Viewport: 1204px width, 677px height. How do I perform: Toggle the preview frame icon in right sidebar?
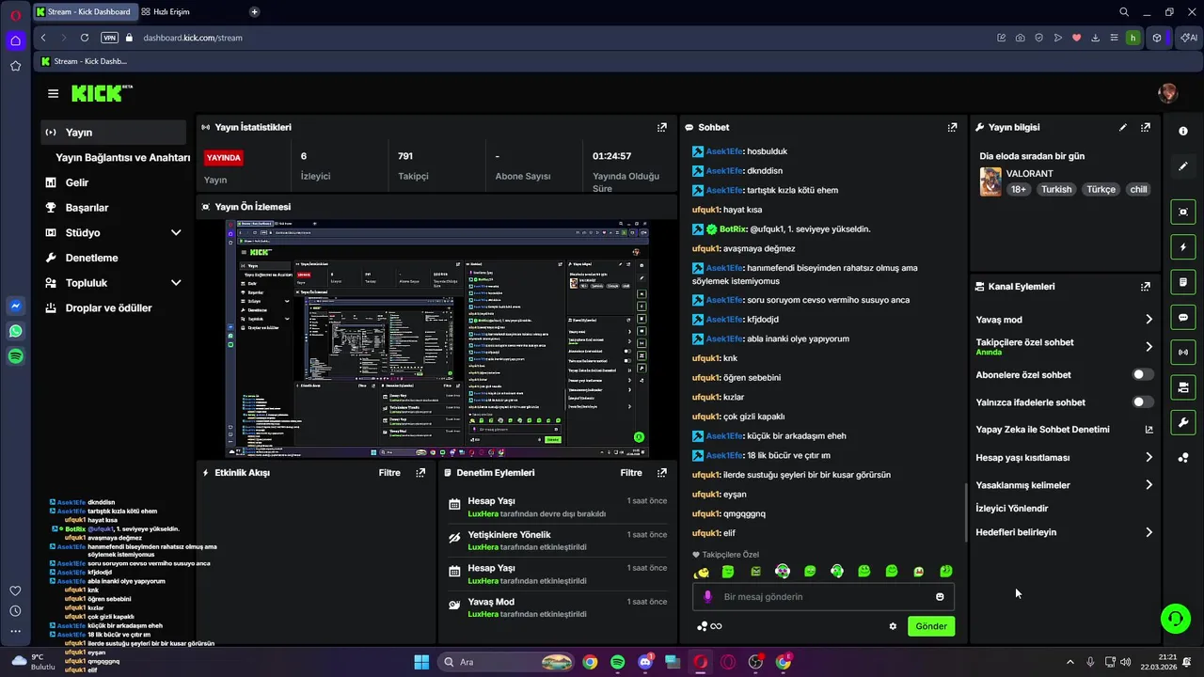(x=1183, y=213)
